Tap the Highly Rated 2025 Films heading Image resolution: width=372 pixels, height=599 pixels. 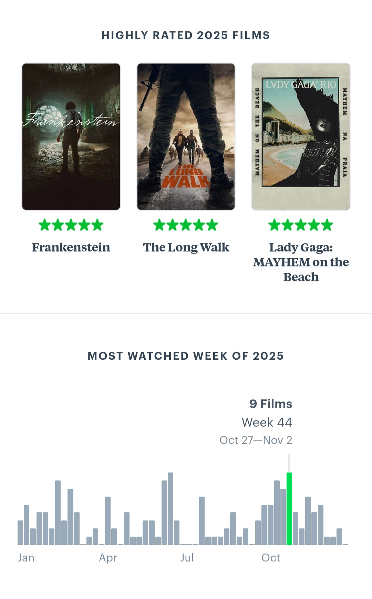click(186, 35)
